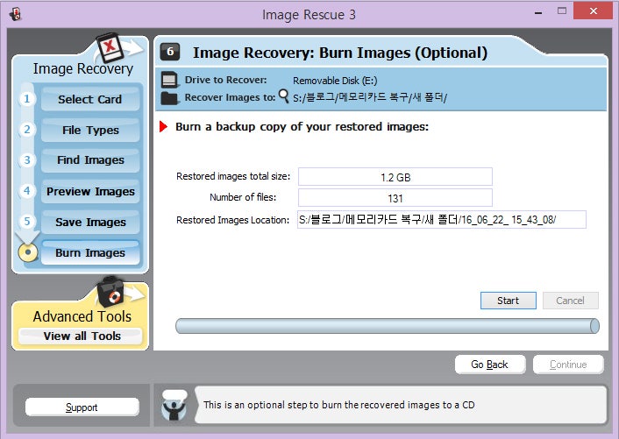Viewport: 619px width, 439px height.
Task: Click step number 4 circle
Action: [27, 191]
